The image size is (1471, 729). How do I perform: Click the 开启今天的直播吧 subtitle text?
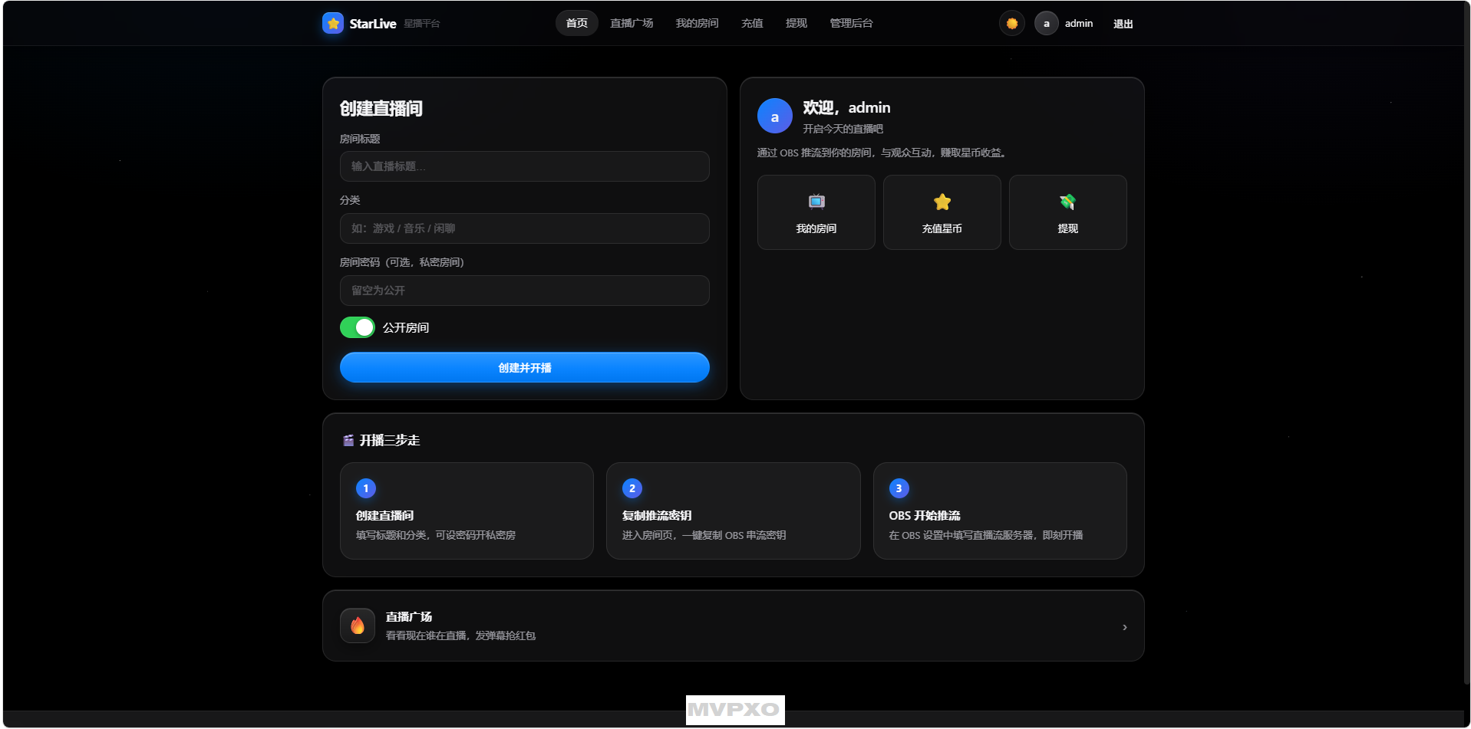[843, 129]
